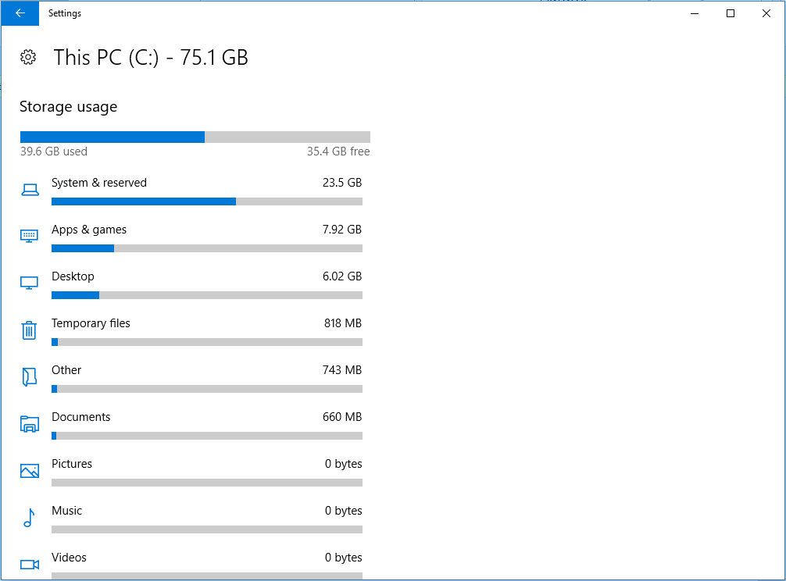Click the settings gear icon beside This PC
Viewport: 786px width, 581px height.
click(x=28, y=57)
